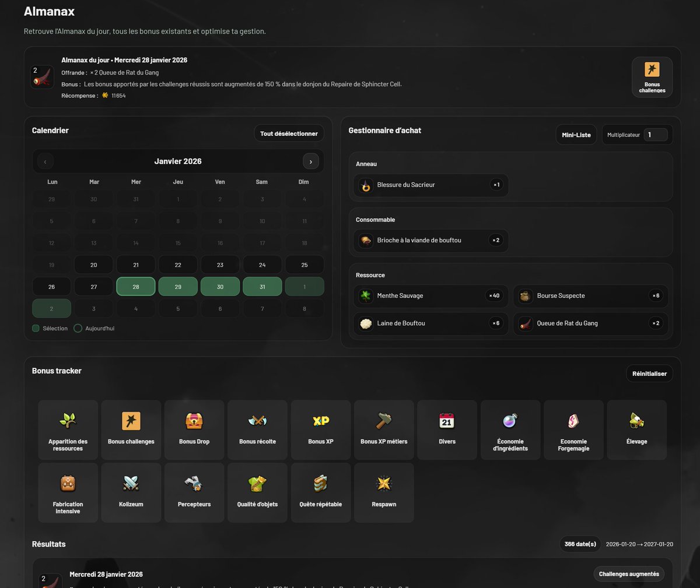Click the Laine de Bouftou row
Image resolution: width=700 pixels, height=588 pixels.
(x=430, y=323)
